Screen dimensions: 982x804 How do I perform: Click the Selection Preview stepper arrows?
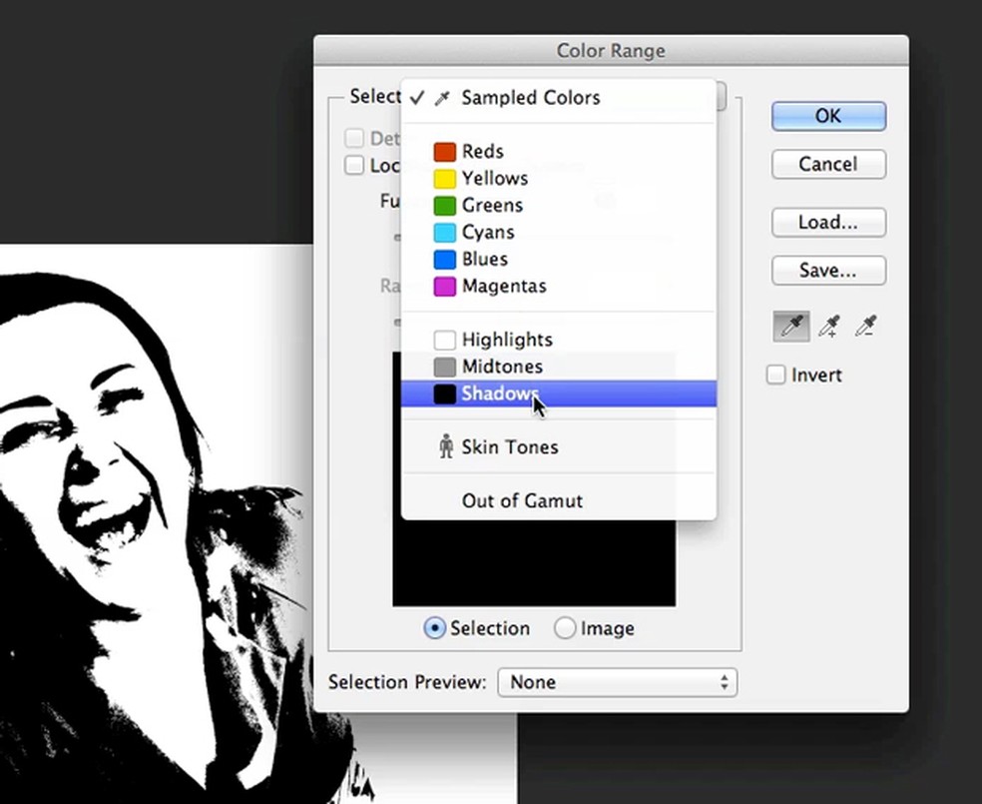(724, 682)
